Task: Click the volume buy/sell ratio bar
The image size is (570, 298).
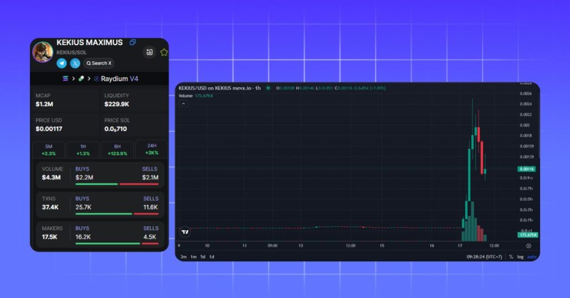Action: (x=117, y=184)
